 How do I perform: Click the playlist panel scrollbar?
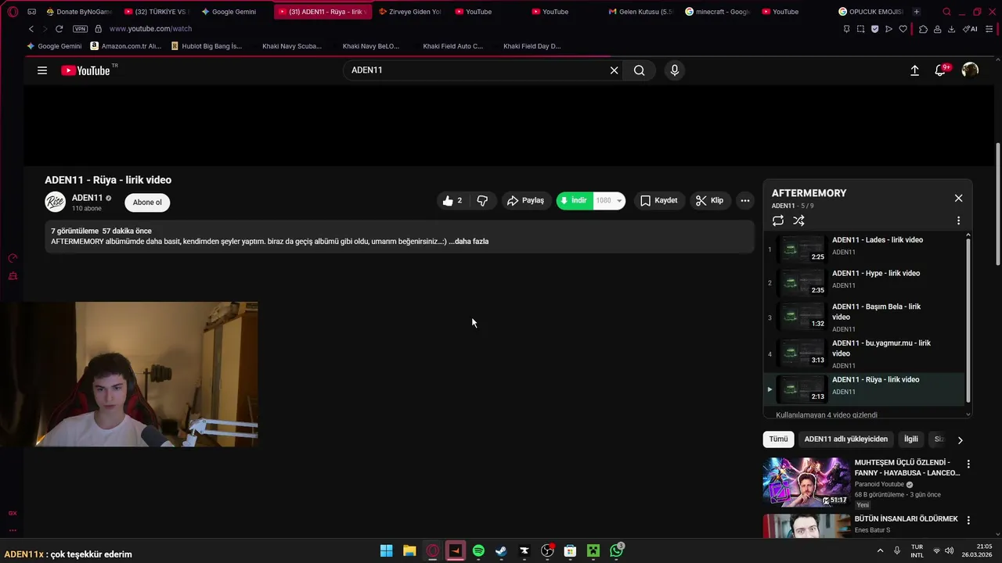coord(968,321)
